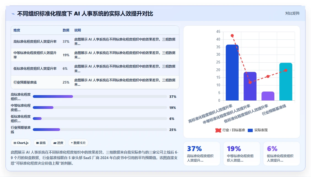Click the tall dark blue chart bar

[x=232, y=73]
